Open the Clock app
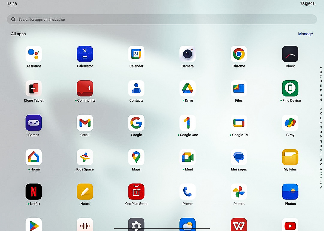 point(290,54)
